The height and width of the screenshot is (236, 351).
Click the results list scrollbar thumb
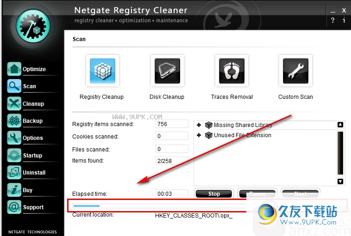[x=340, y=153]
